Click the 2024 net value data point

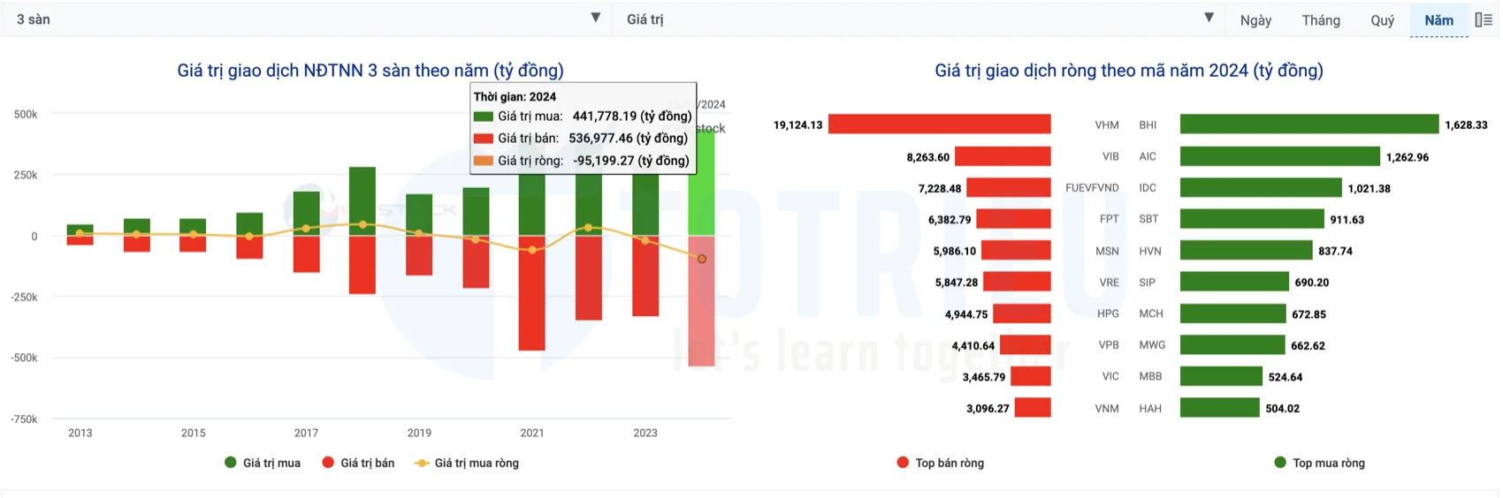702,259
